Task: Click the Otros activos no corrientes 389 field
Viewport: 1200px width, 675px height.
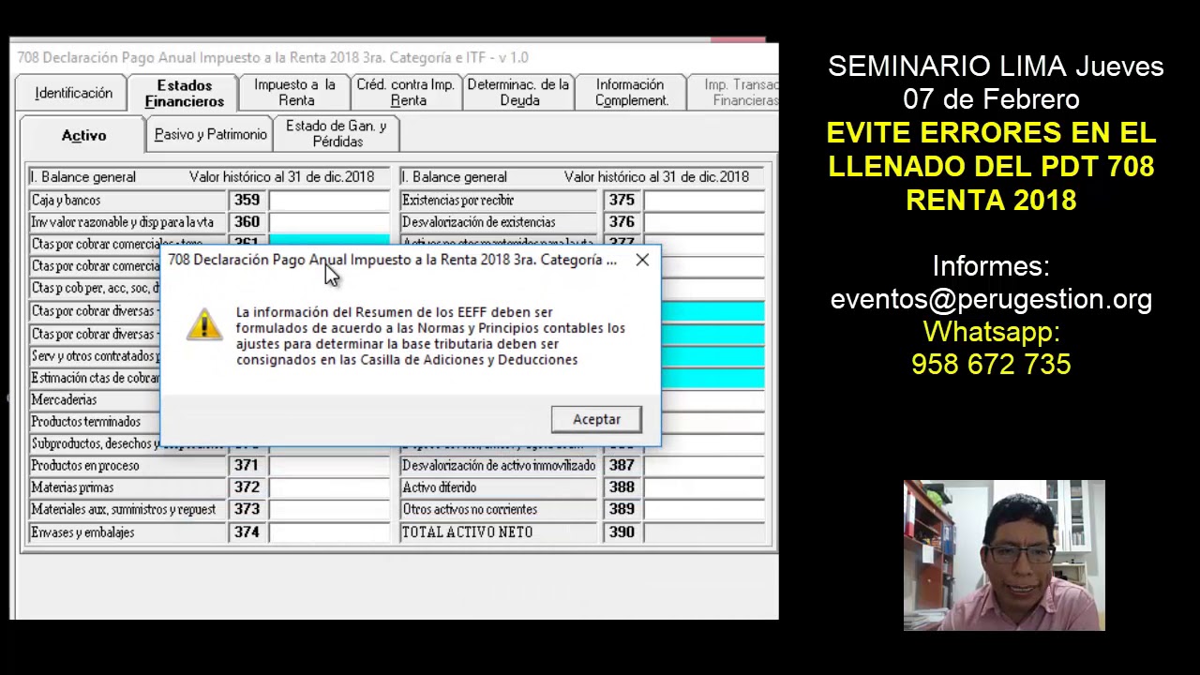Action: click(704, 509)
